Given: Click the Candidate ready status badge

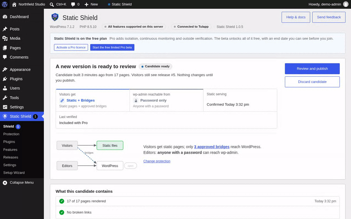Looking at the screenshot, I should pos(155,66).
